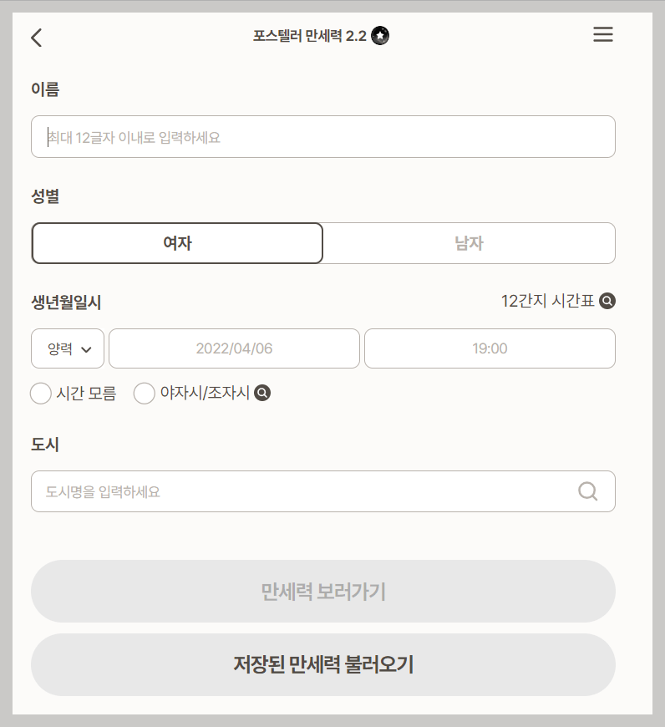Select 여자 as the gender

click(177, 243)
